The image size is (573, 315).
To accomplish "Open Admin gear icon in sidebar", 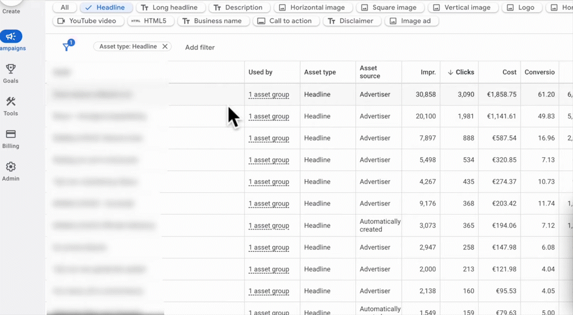I will 11,167.
